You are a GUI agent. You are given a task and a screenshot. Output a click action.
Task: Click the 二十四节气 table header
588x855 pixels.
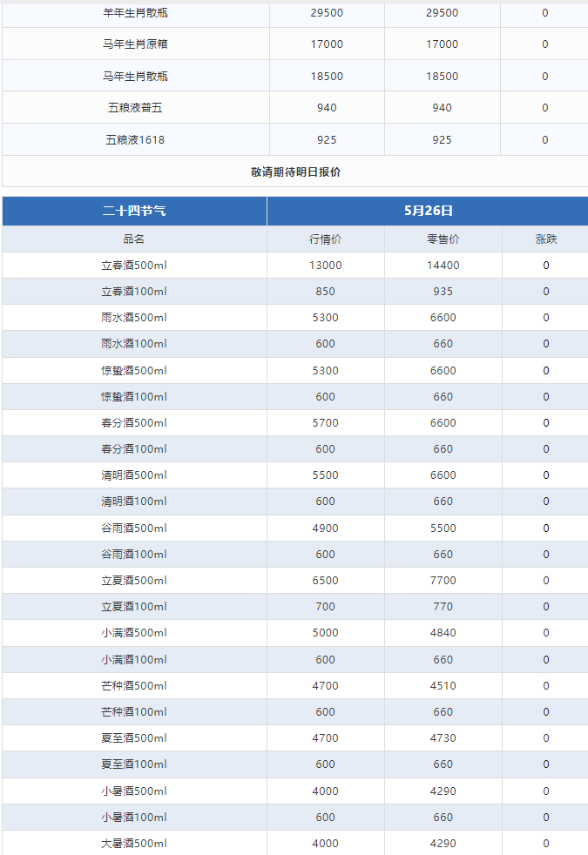[x=134, y=211]
